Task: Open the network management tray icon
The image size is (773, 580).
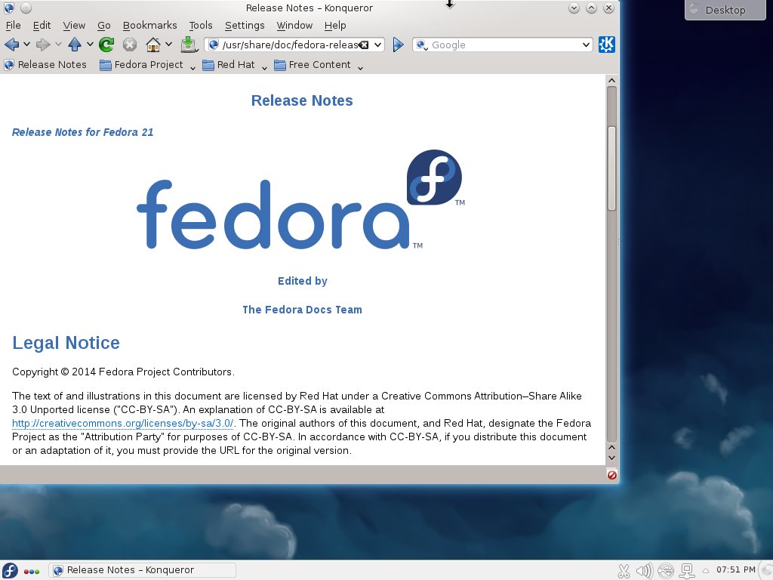Action: coord(687,571)
